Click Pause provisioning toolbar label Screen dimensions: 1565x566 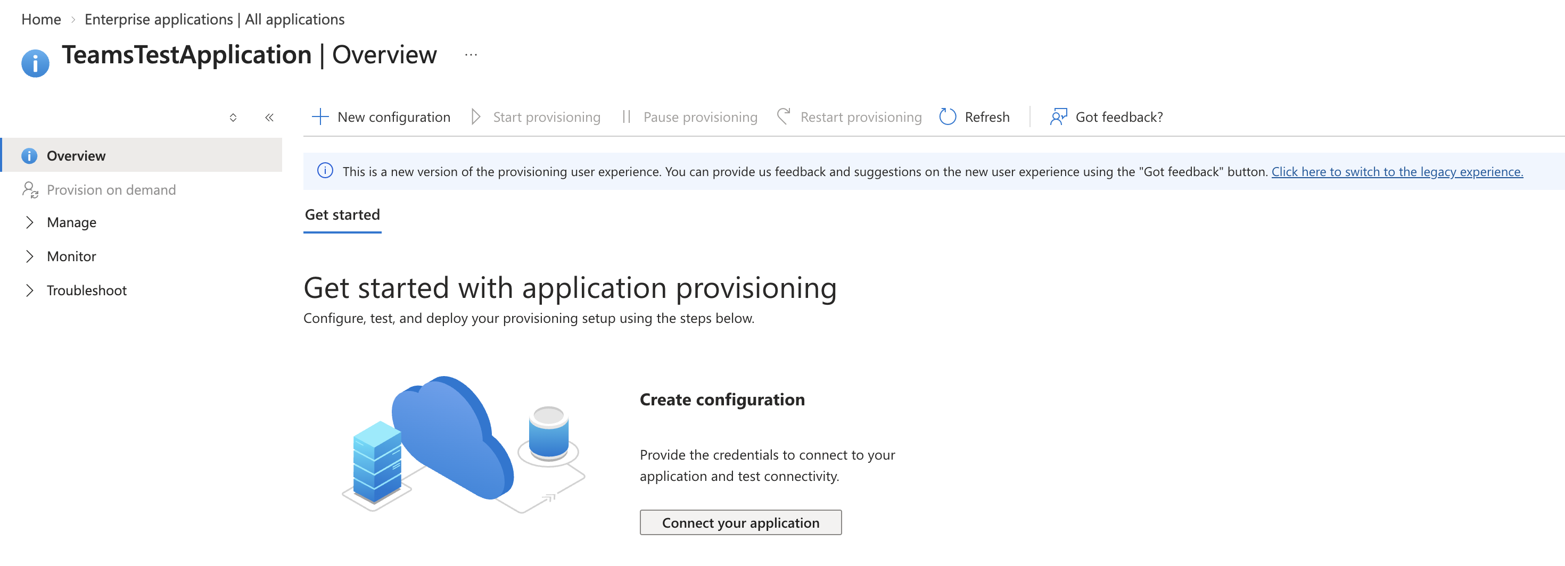pyautogui.click(x=701, y=117)
